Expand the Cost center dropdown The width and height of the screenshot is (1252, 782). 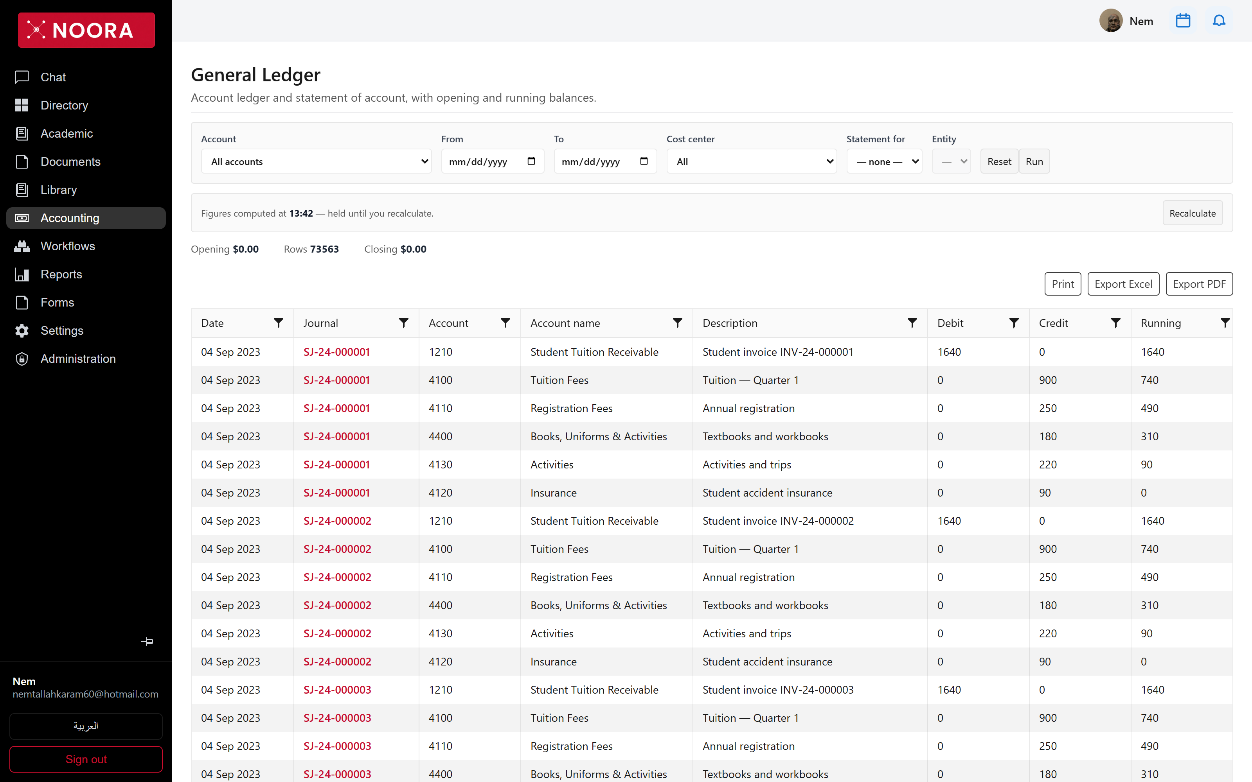point(751,161)
